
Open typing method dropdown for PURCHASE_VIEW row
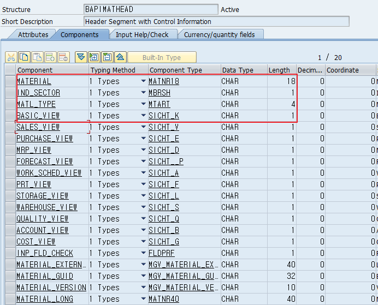pyautogui.click(x=144, y=139)
